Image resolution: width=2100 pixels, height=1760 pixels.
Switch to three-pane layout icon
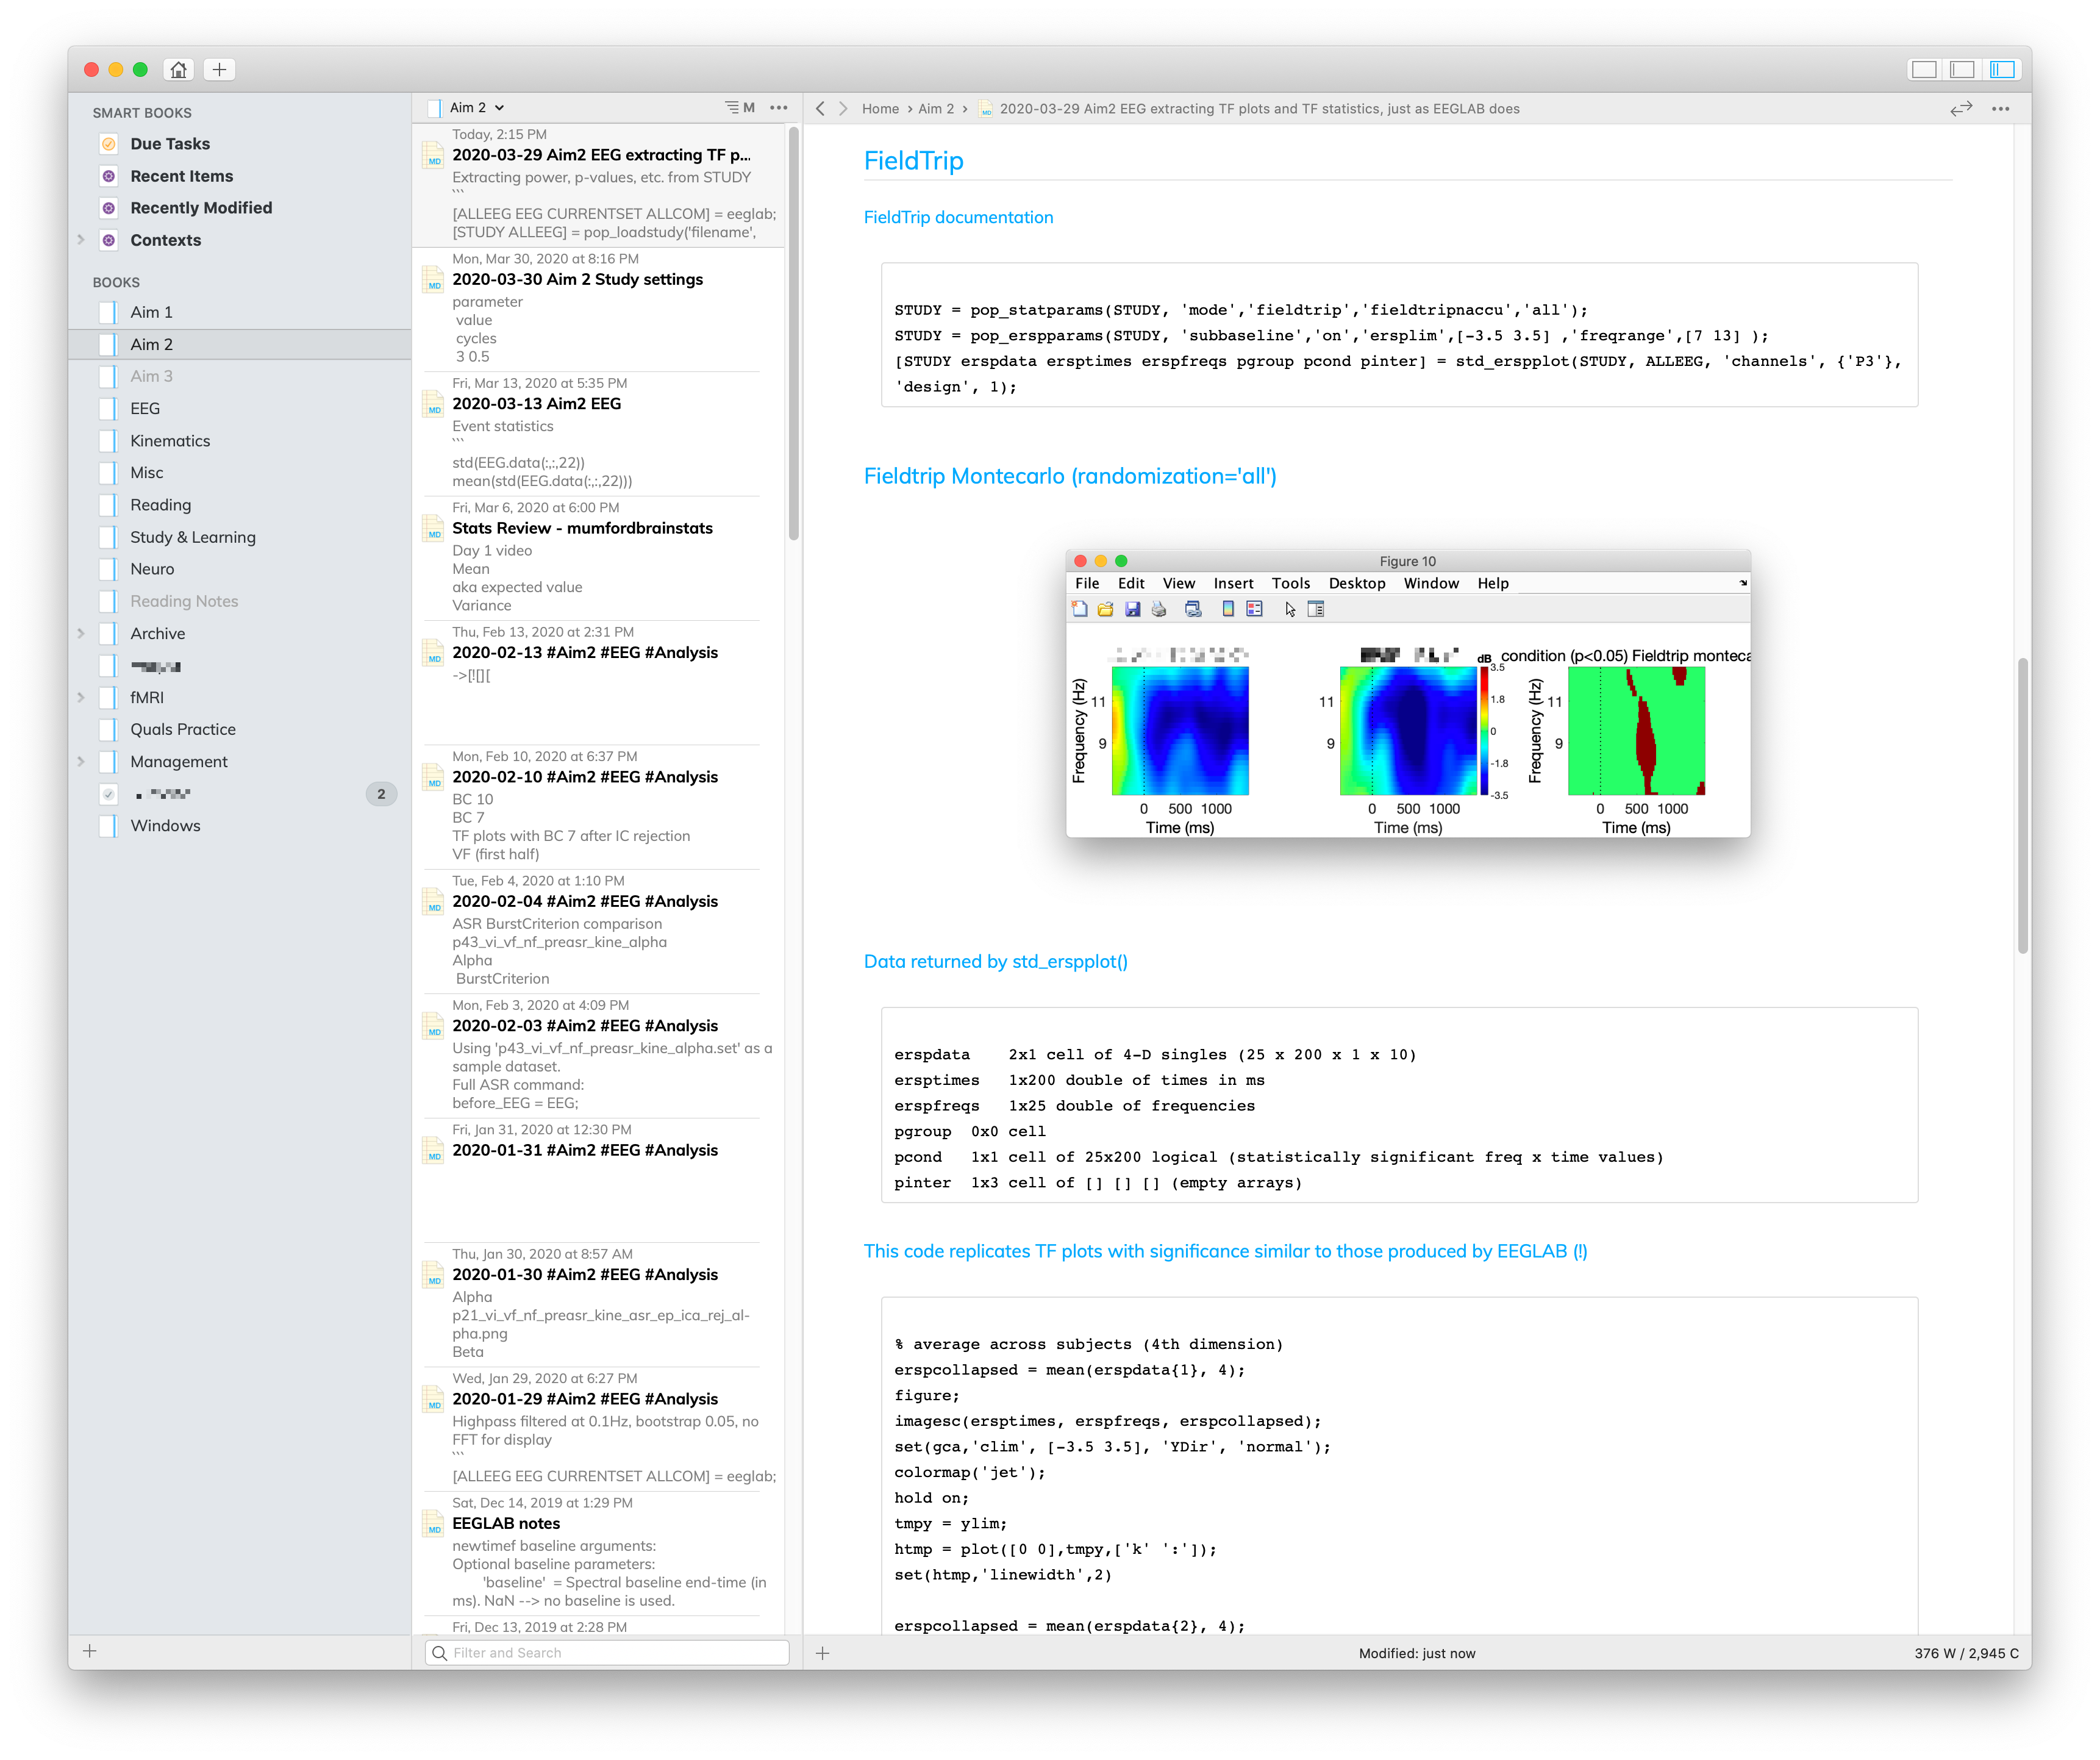point(2002,69)
